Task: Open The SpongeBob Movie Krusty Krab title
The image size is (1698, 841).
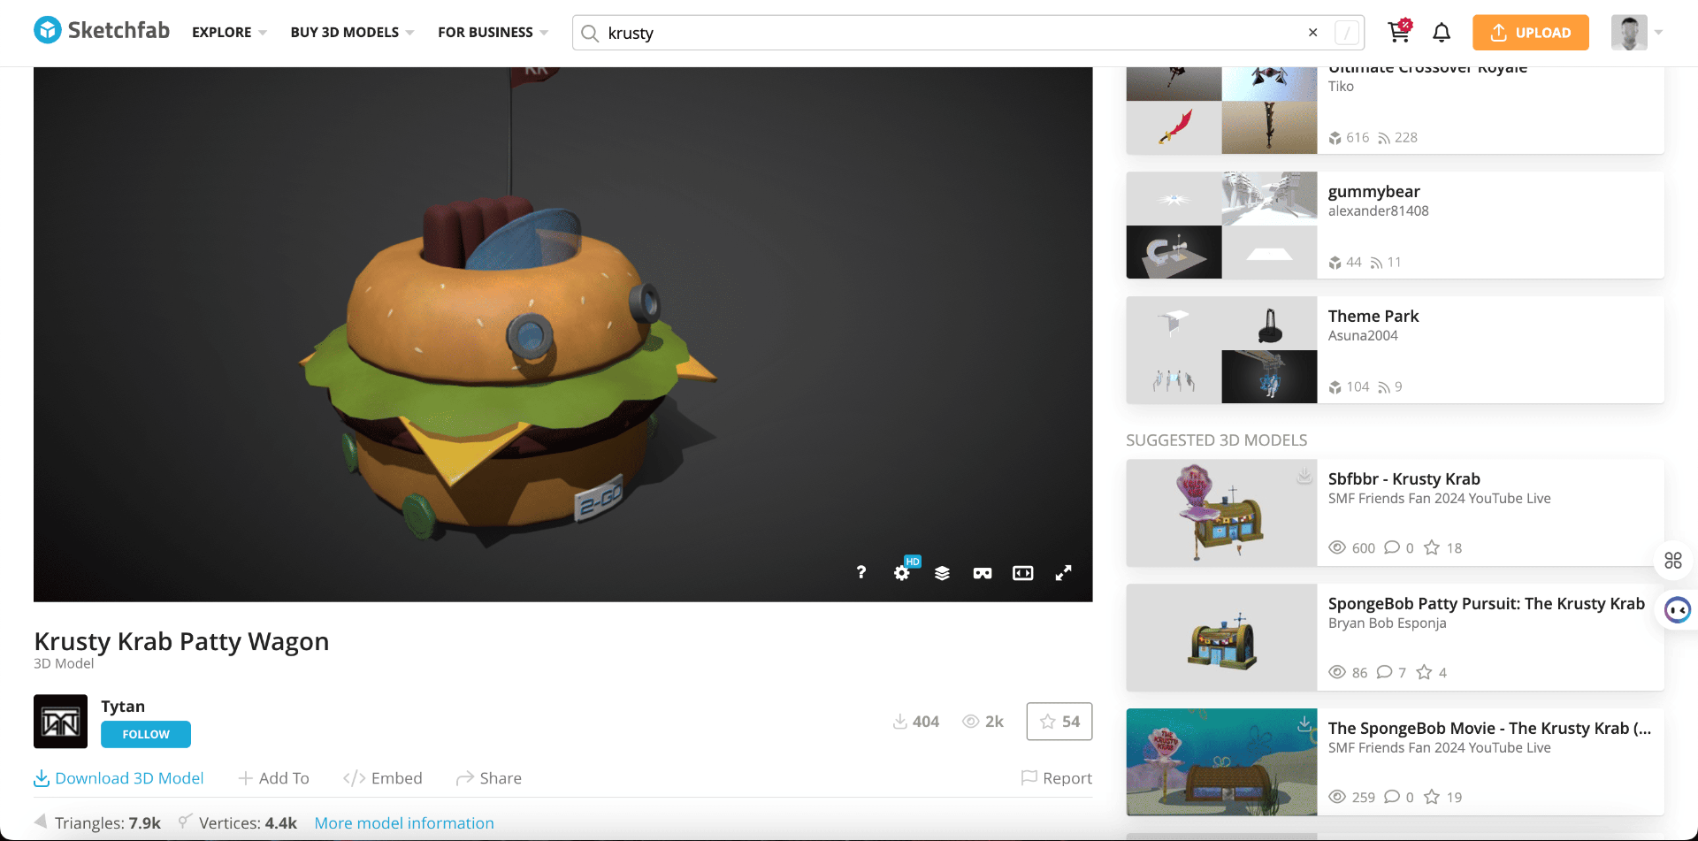Action: tap(1489, 728)
